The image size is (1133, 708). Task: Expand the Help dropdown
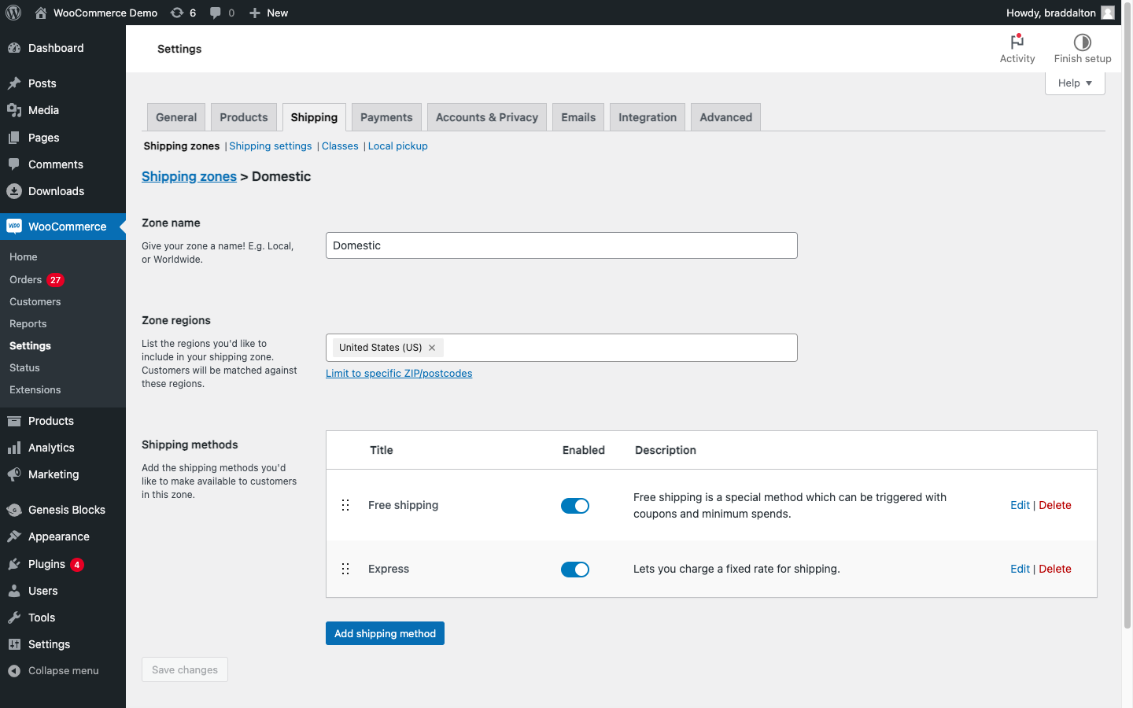click(1074, 83)
